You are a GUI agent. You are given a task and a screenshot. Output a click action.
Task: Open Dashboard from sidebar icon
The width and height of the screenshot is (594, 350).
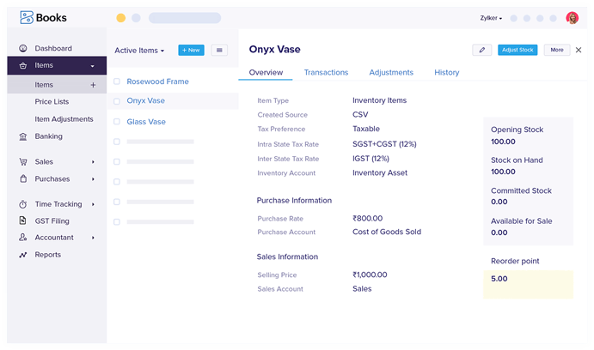pos(23,48)
